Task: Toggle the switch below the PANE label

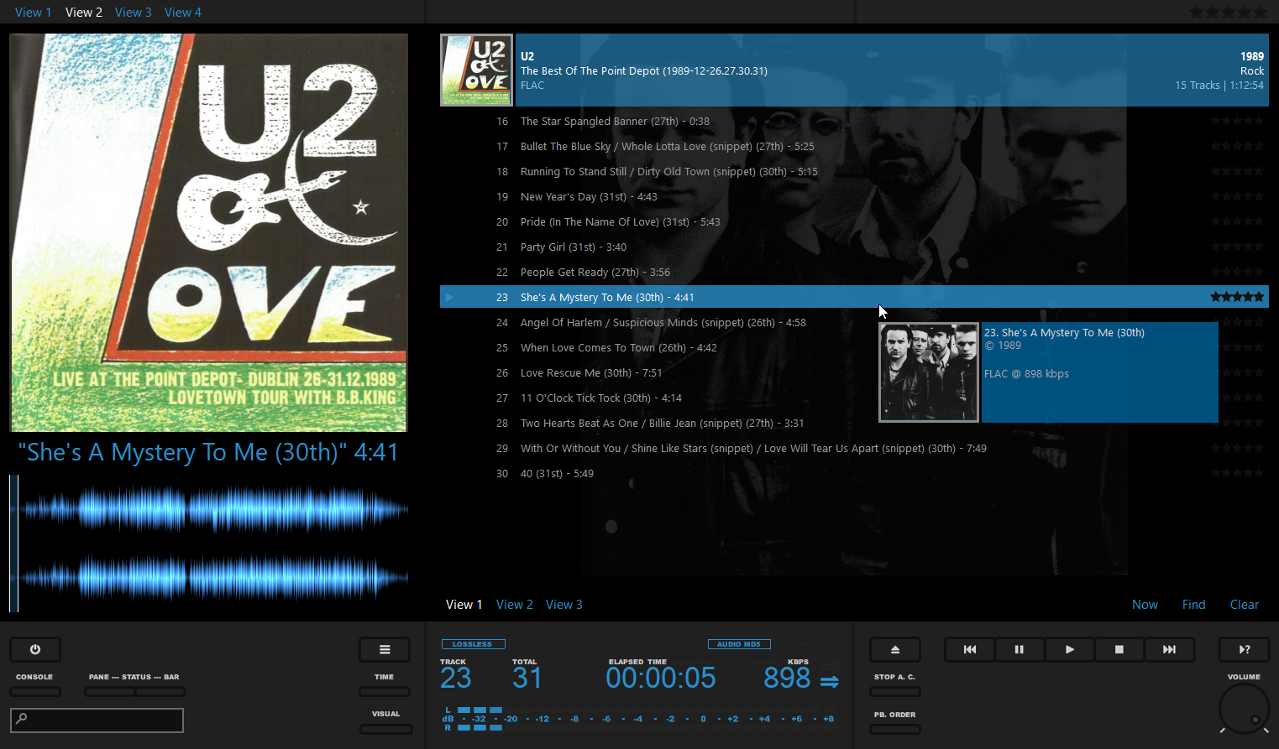Action: point(109,692)
